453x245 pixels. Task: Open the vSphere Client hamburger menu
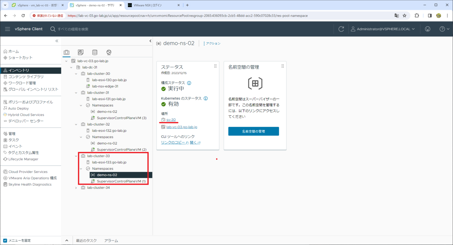pyautogui.click(x=8, y=29)
